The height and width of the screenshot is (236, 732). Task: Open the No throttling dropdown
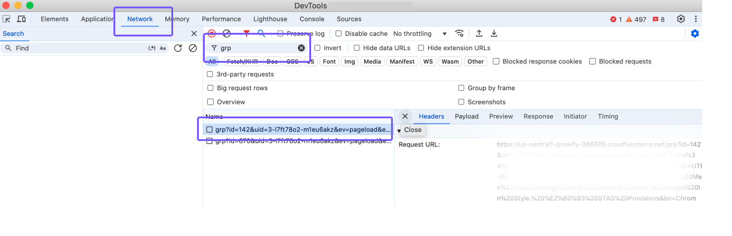420,33
